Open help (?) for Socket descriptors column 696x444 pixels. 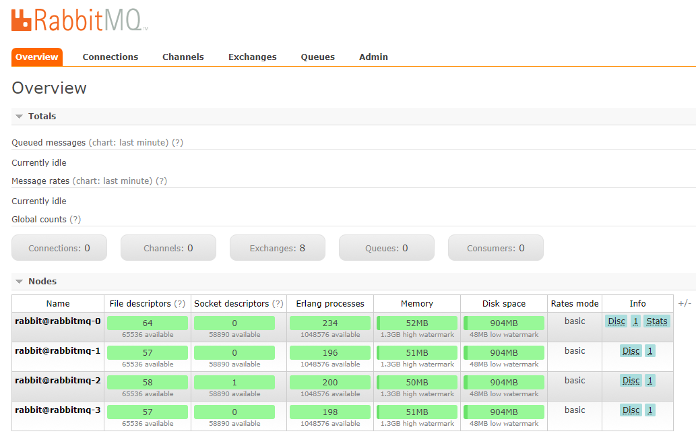click(x=278, y=304)
